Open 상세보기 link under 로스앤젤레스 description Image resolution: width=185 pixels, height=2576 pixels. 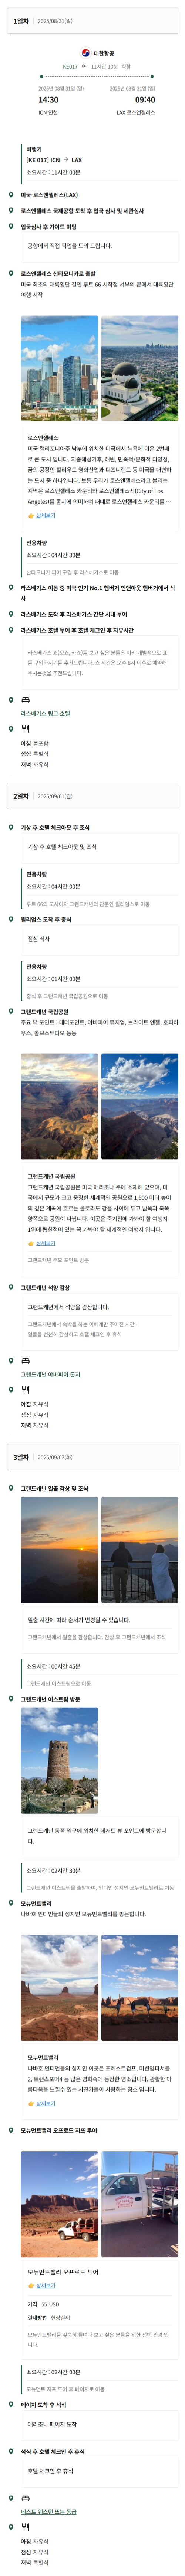(45, 515)
